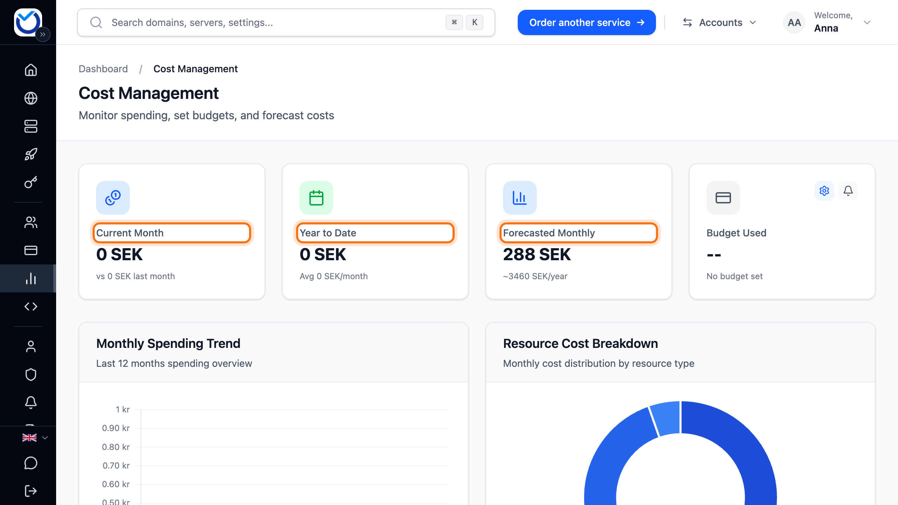Click the Year to Date calendar icon
The height and width of the screenshot is (505, 898).
[x=316, y=198]
